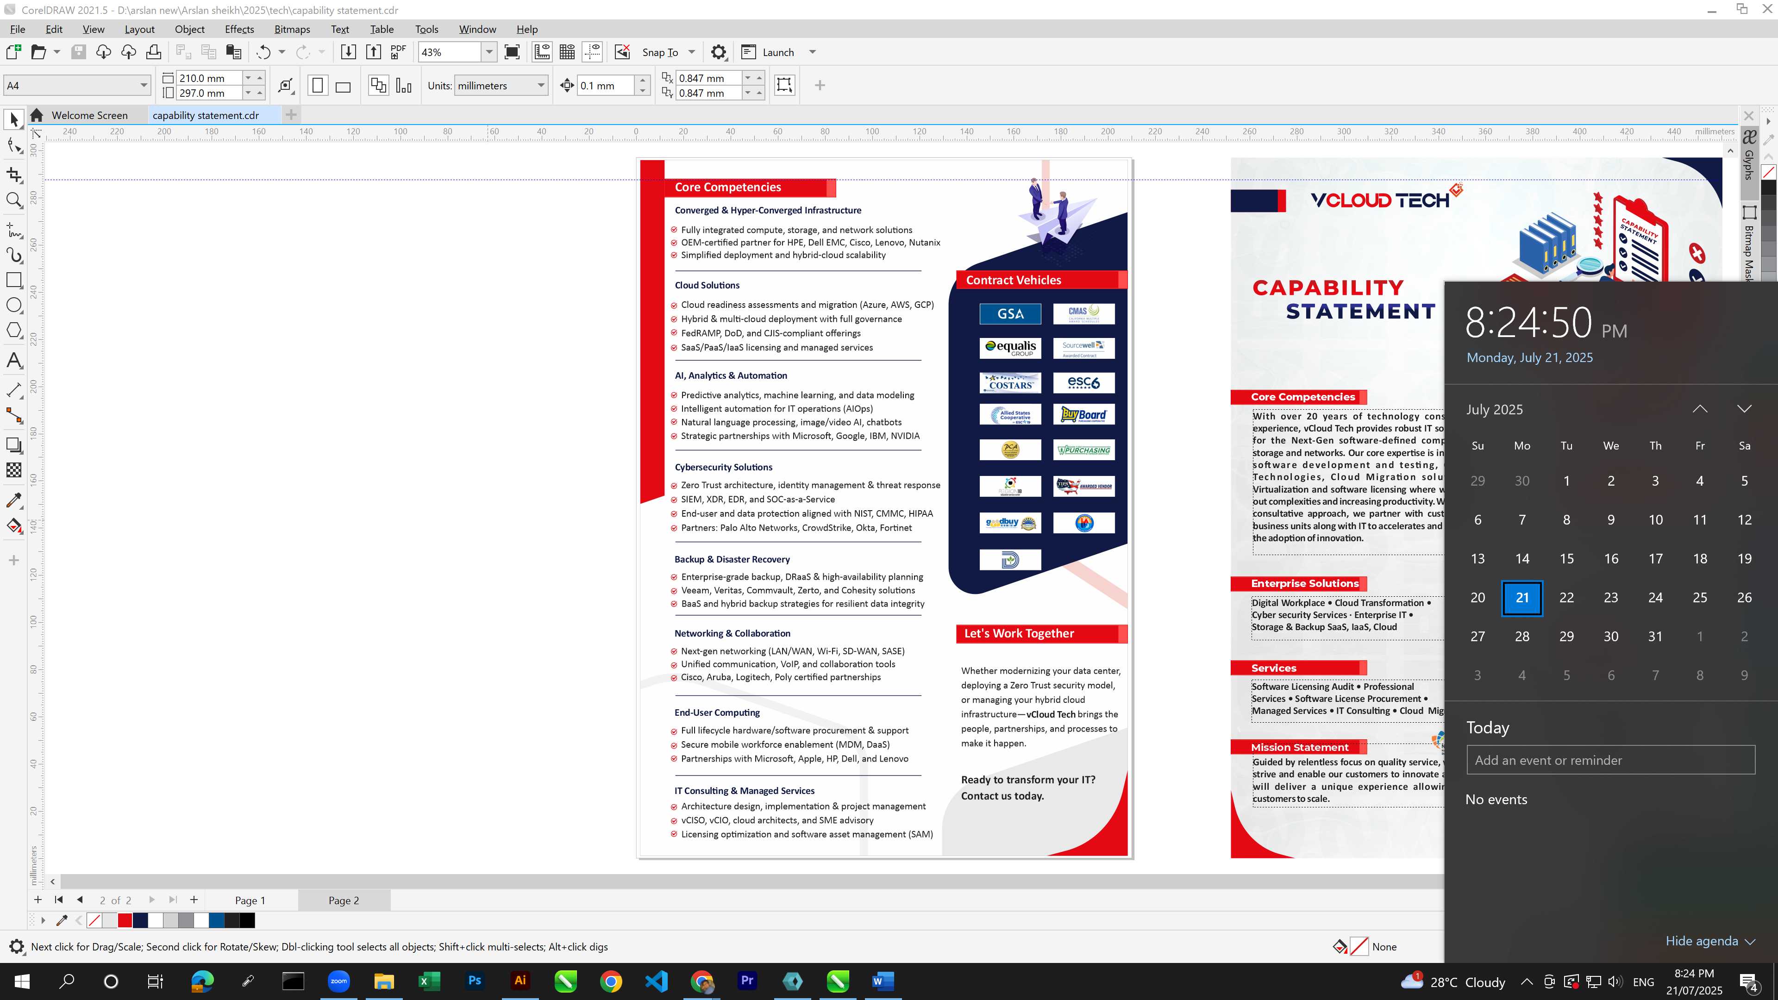Viewport: 1778px width, 1000px height.
Task: Activate the Text tool
Action: (14, 360)
